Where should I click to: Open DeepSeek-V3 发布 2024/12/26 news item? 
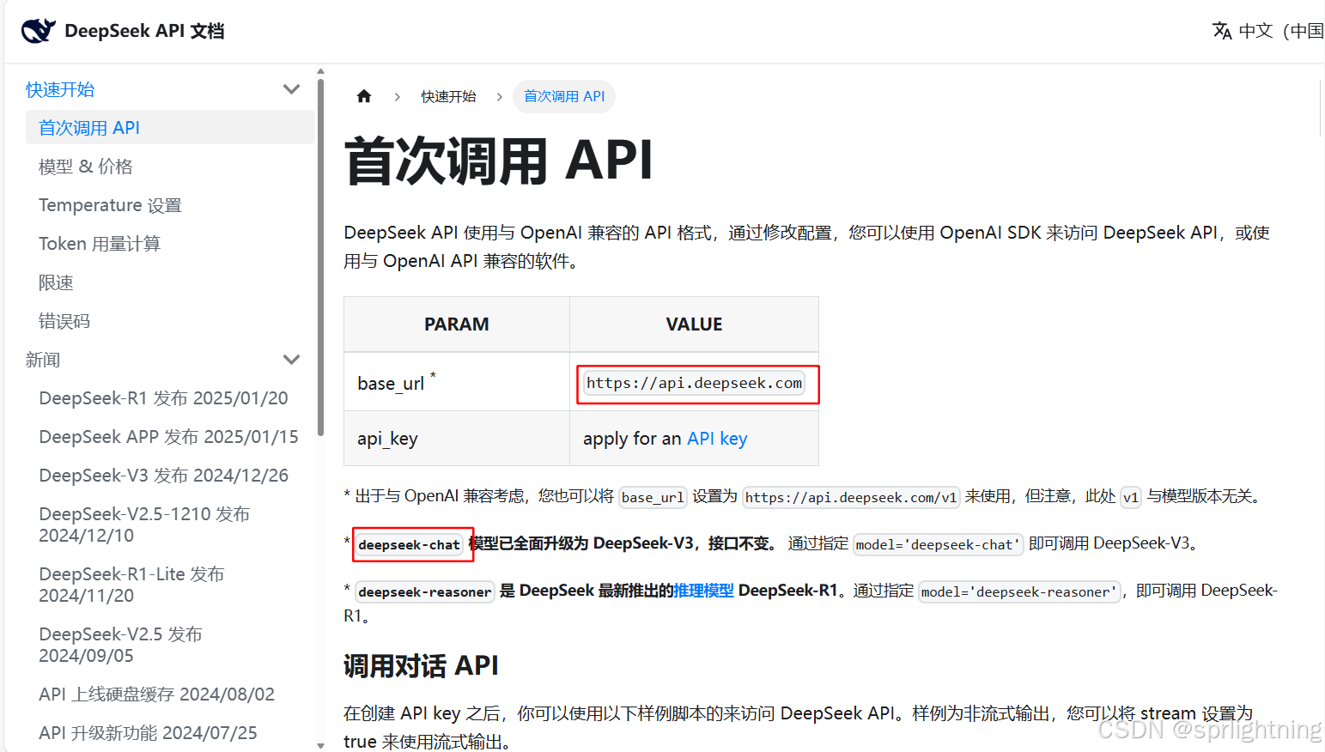[163, 476]
